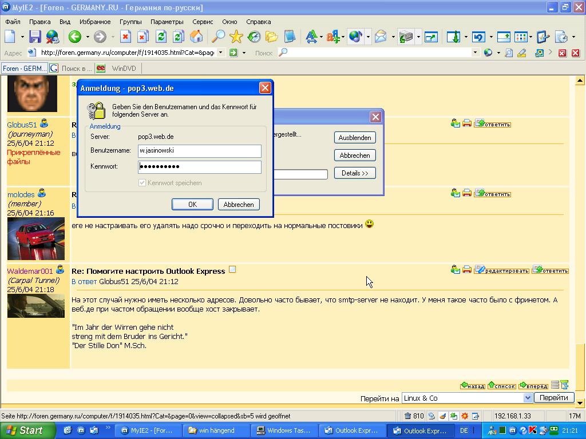Go to the вперед navigation link
This screenshot has height=439, width=586.
pyautogui.click(x=533, y=385)
